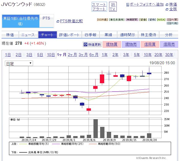
Task: Show the 10年 chart period
Action: tap(148, 55)
